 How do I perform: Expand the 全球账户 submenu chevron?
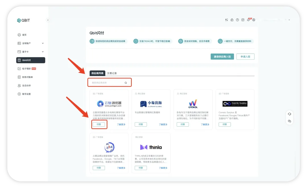click(x=43, y=43)
